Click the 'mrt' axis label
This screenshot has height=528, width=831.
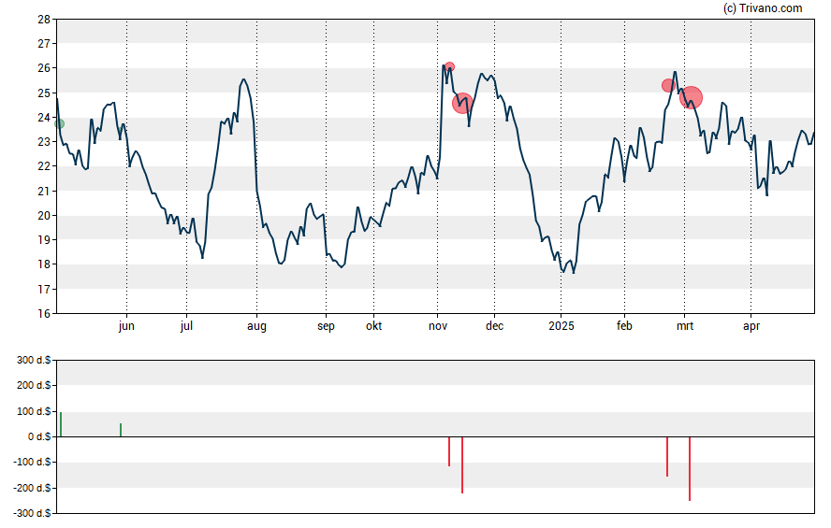pos(685,326)
